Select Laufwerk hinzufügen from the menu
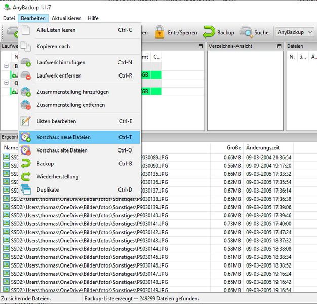 80,62
